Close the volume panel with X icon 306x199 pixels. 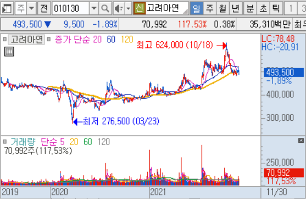point(301,140)
